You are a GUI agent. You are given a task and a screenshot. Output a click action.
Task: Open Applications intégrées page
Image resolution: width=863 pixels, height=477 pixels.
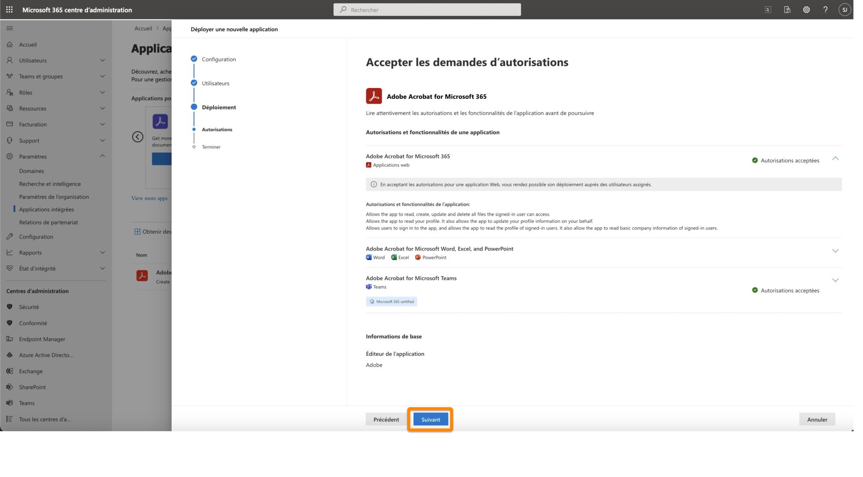click(46, 209)
